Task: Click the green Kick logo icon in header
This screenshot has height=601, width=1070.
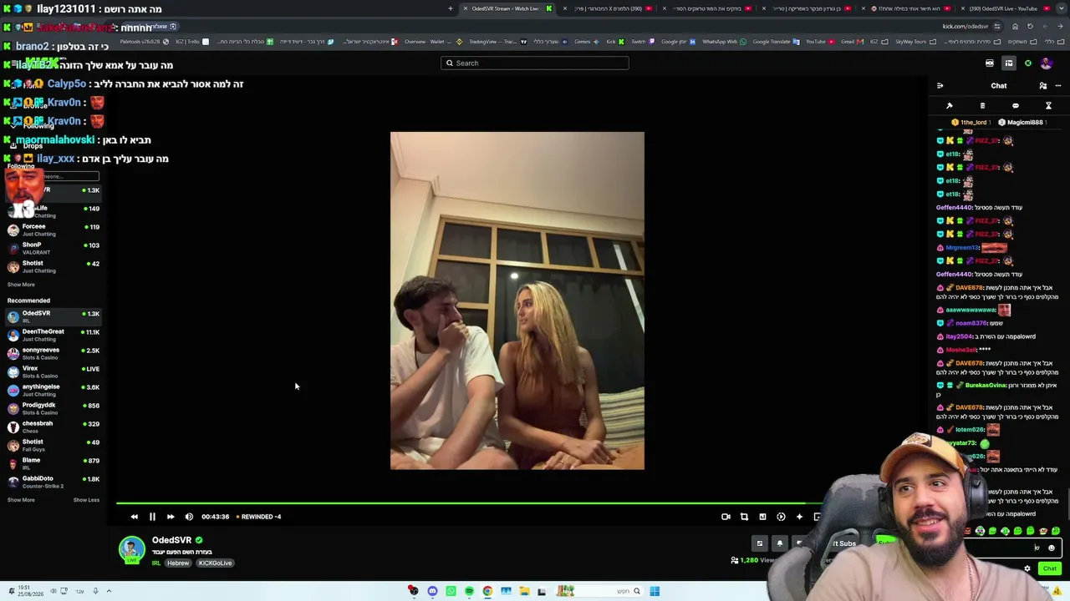Action: click(x=1028, y=63)
